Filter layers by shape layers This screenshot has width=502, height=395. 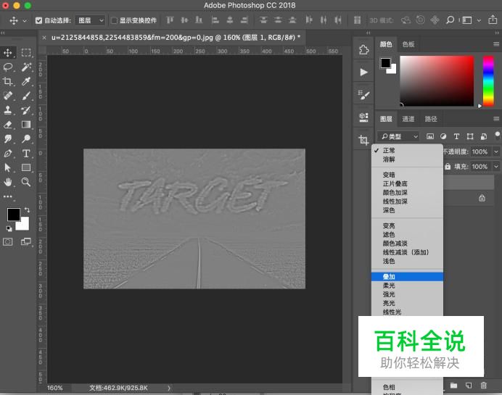[470, 136]
